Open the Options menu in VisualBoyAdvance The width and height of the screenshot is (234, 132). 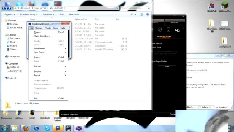pyautogui.click(x=38, y=28)
